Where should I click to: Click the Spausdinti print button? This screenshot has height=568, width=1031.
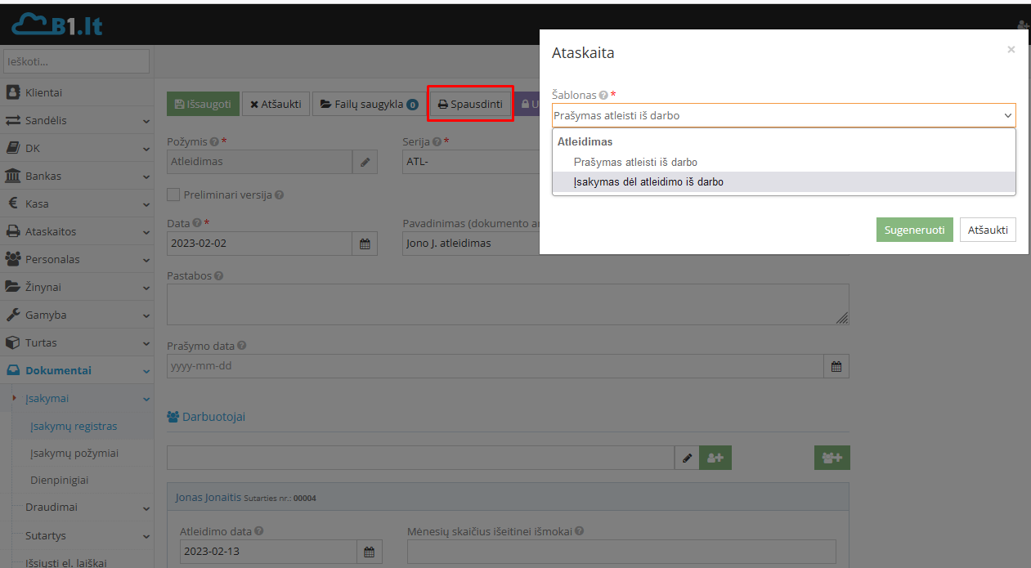coord(470,105)
